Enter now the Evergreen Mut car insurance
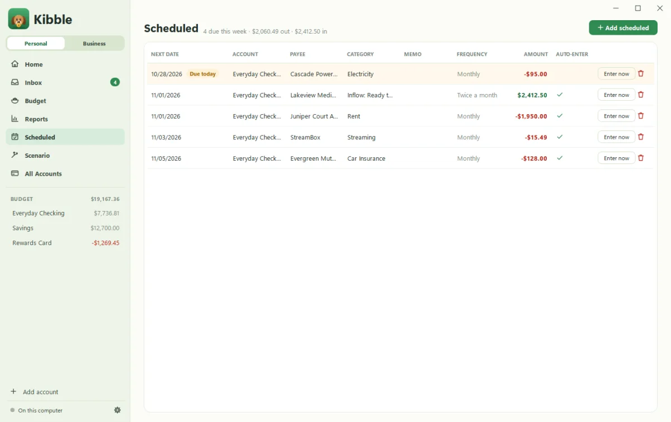The width and height of the screenshot is (671, 422). click(616, 158)
